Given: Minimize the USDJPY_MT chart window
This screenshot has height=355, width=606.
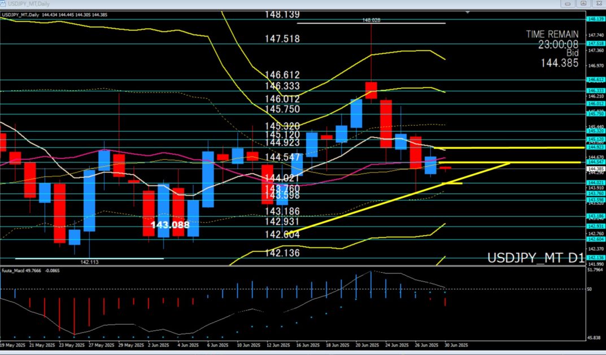Looking at the screenshot, I should [568, 4].
